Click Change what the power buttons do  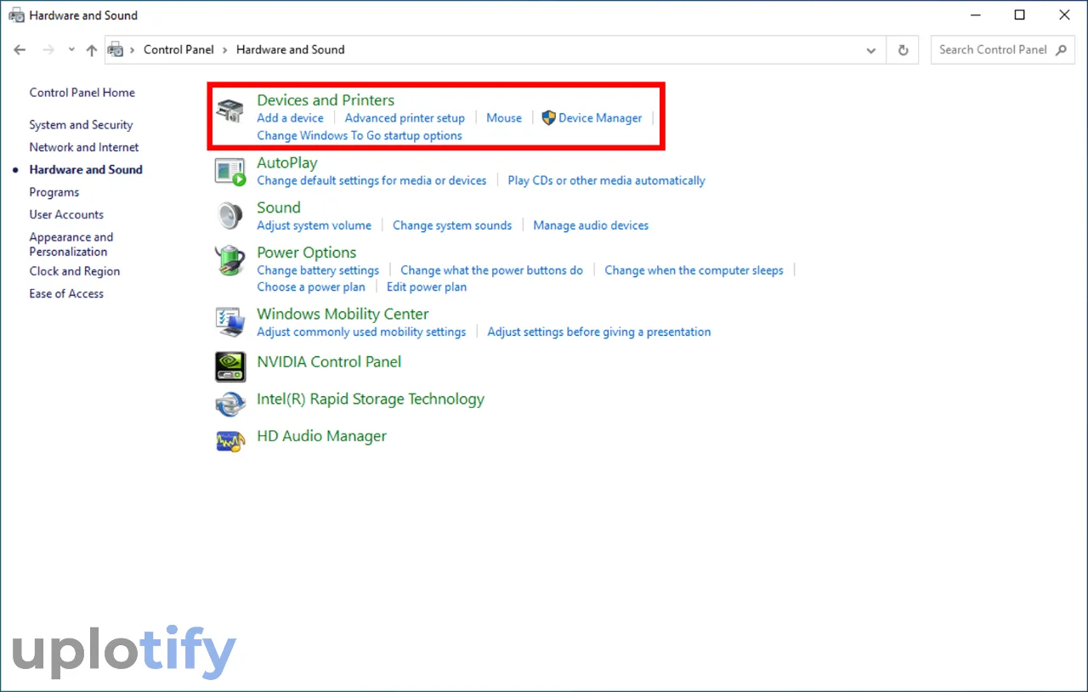click(492, 270)
